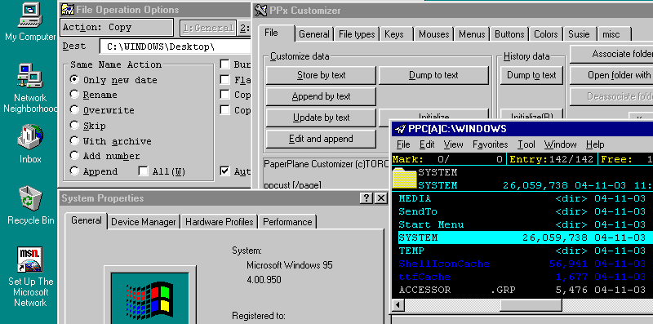This screenshot has width=653, height=324.
Task: Click the PPx Customizer title bar icon
Action: point(260,10)
